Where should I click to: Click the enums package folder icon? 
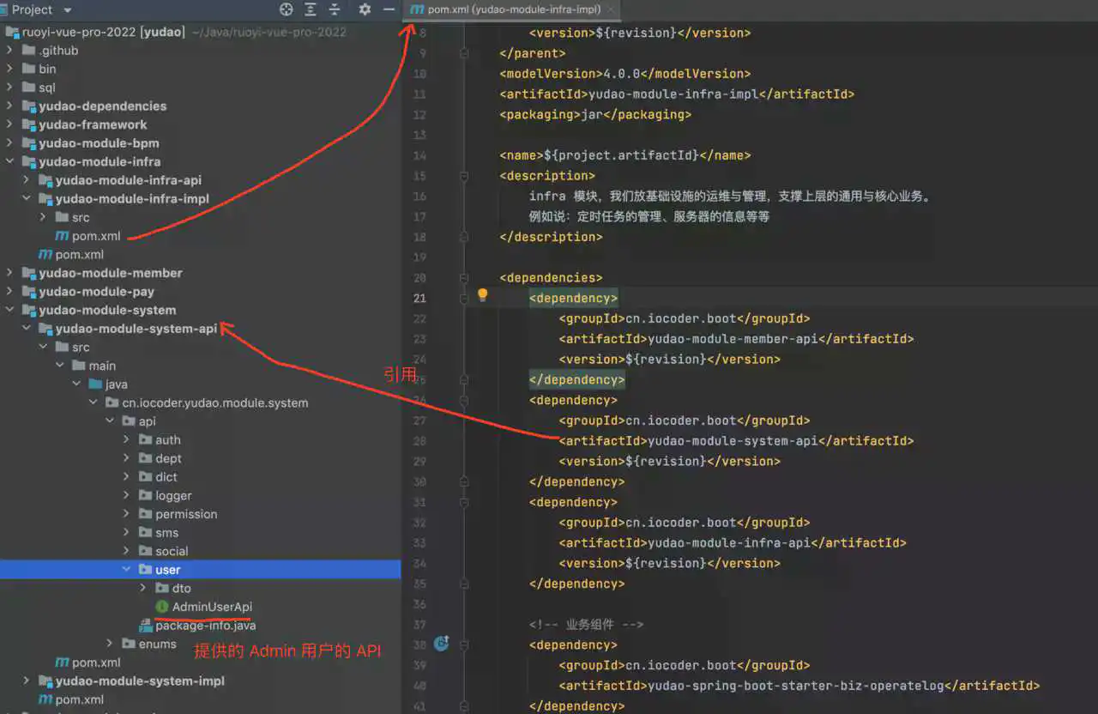[x=129, y=644]
